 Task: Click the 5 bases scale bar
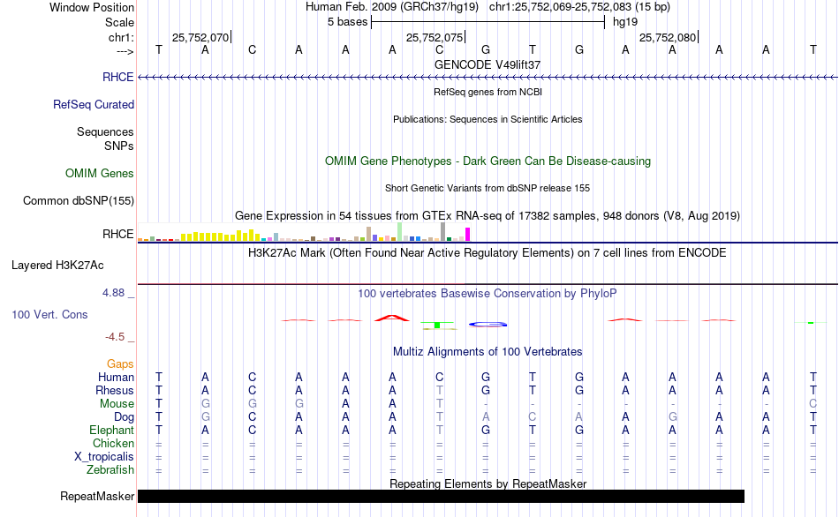click(488, 22)
